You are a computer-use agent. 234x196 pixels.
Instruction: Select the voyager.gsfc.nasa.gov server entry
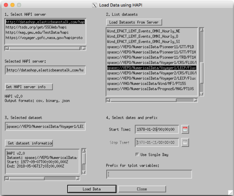(x=44, y=38)
